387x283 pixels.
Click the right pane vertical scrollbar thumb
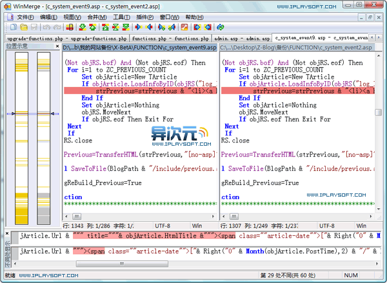click(x=379, y=112)
